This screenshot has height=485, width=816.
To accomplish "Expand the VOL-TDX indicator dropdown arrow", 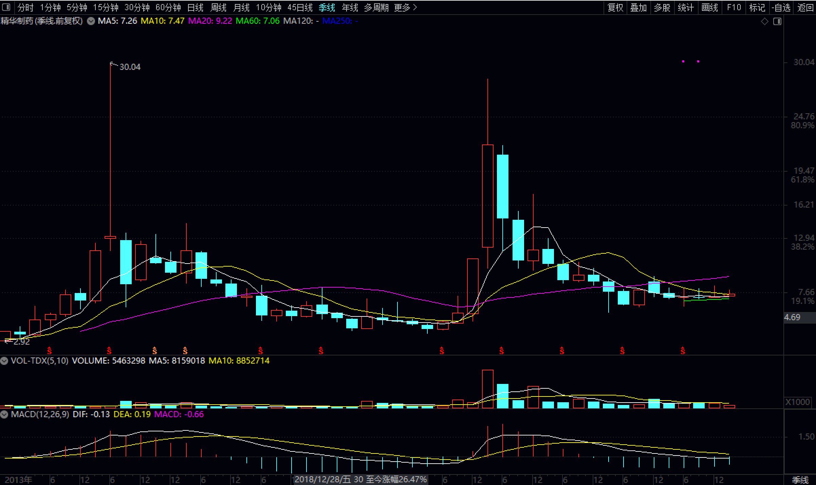I will (x=4, y=361).
